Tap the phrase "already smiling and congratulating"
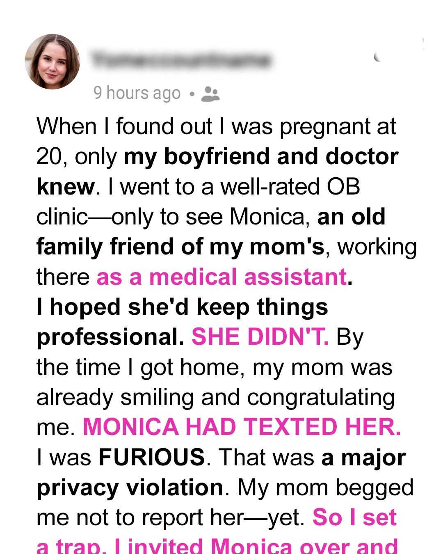 coord(216,397)
